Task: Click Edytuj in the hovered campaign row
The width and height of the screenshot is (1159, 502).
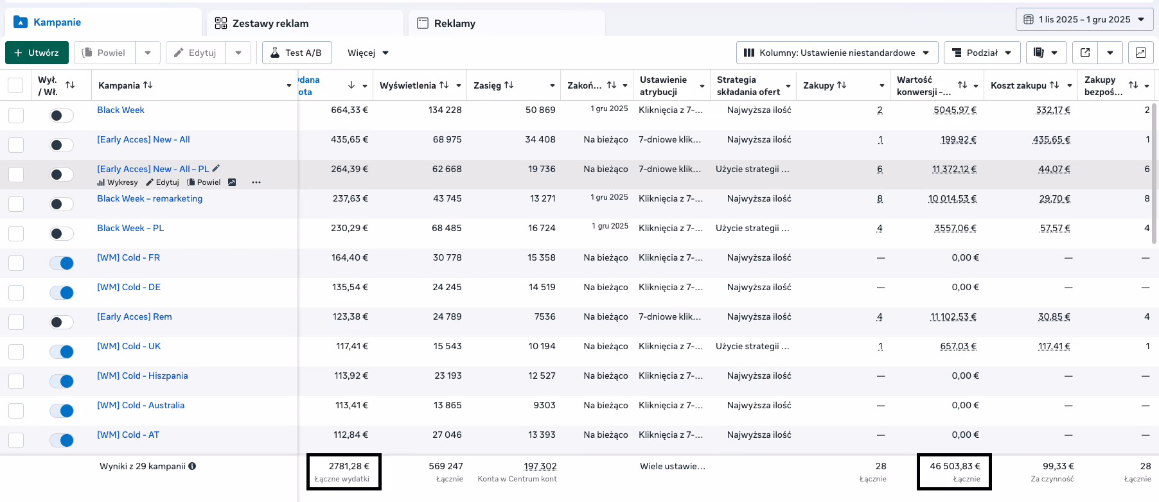Action: (163, 182)
